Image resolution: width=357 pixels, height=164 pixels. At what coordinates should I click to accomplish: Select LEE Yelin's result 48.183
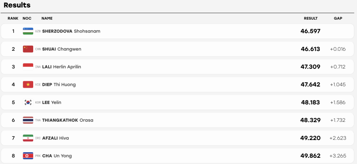(x=310, y=102)
